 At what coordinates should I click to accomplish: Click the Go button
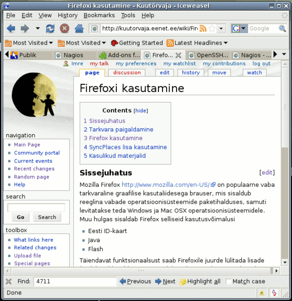[21, 217]
